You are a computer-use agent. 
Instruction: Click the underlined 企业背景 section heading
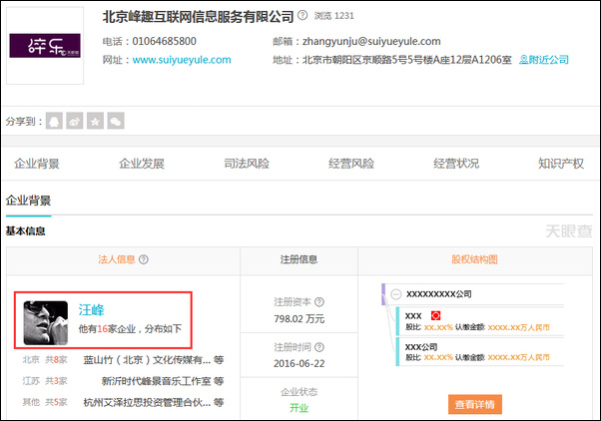pyautogui.click(x=28, y=201)
